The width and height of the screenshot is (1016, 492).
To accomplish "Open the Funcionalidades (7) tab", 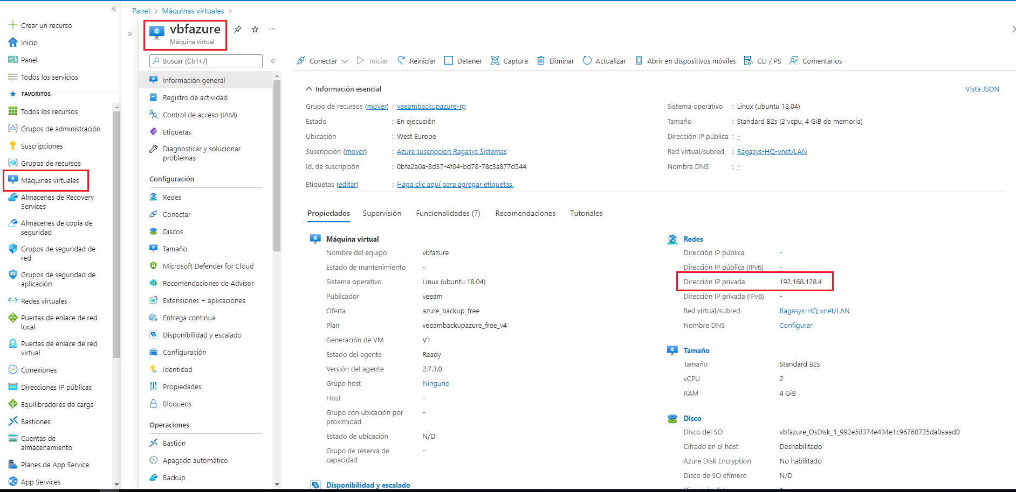I will point(448,213).
